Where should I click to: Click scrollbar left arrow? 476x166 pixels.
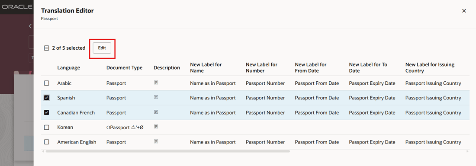coord(43,151)
